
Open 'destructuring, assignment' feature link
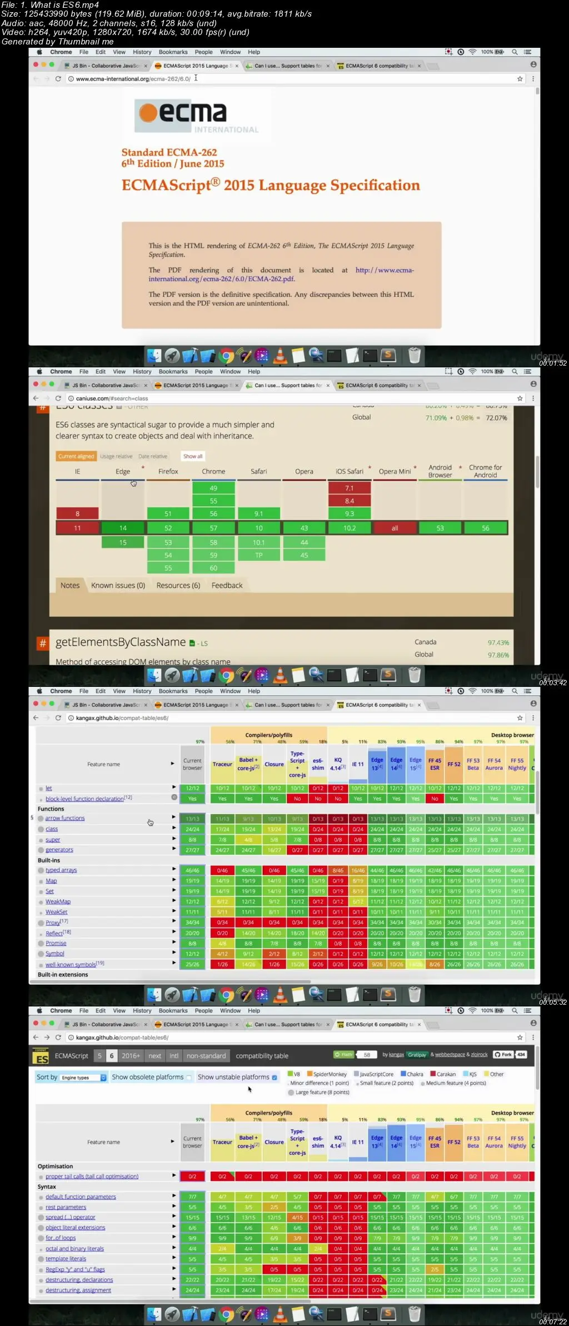(x=78, y=1290)
